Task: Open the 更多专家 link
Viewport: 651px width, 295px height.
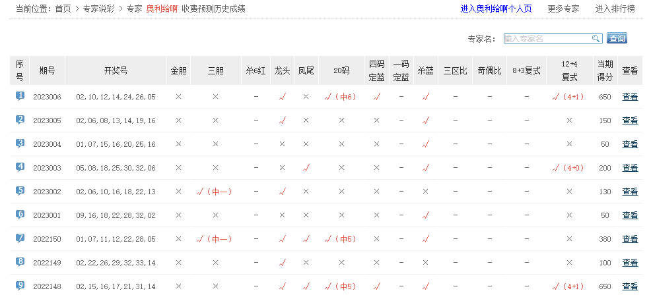Action: [x=563, y=9]
